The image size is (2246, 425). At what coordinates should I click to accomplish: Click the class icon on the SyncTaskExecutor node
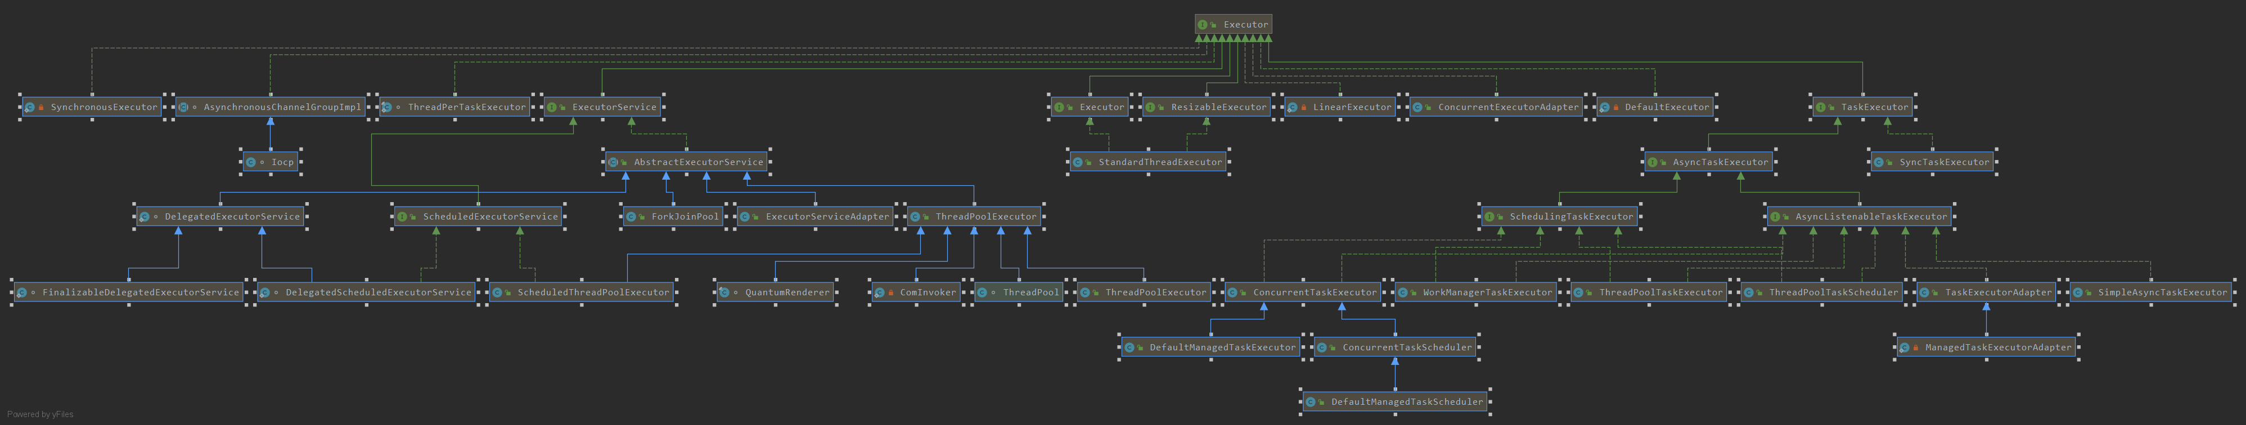click(x=1879, y=162)
